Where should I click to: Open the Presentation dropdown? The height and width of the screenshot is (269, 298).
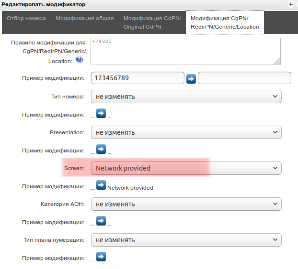coord(186,132)
